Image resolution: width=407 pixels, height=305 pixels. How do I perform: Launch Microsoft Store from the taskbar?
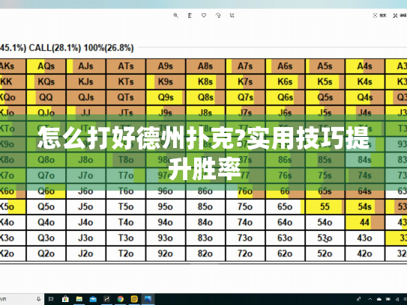tap(65, 299)
